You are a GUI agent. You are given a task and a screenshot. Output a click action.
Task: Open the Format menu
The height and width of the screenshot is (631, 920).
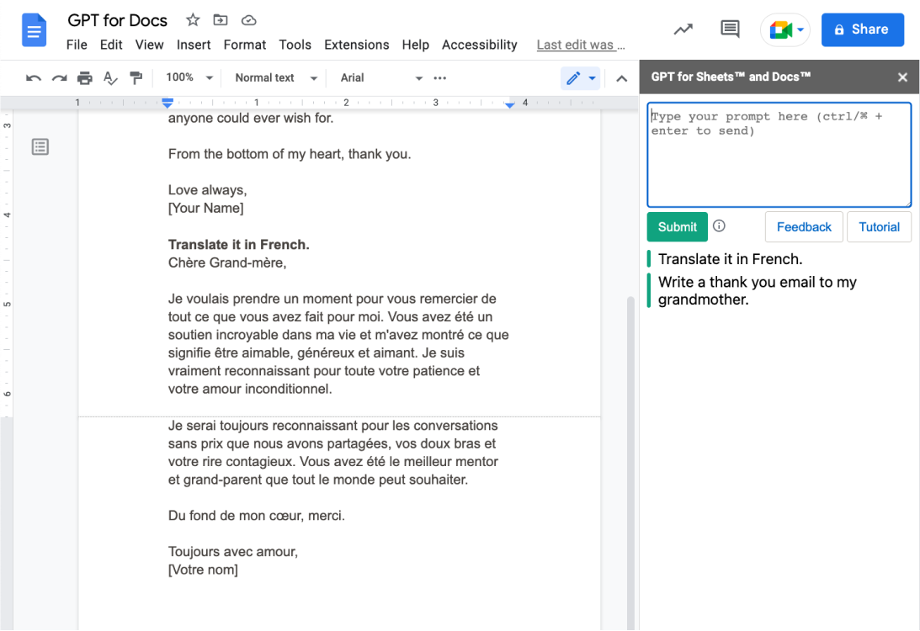245,45
